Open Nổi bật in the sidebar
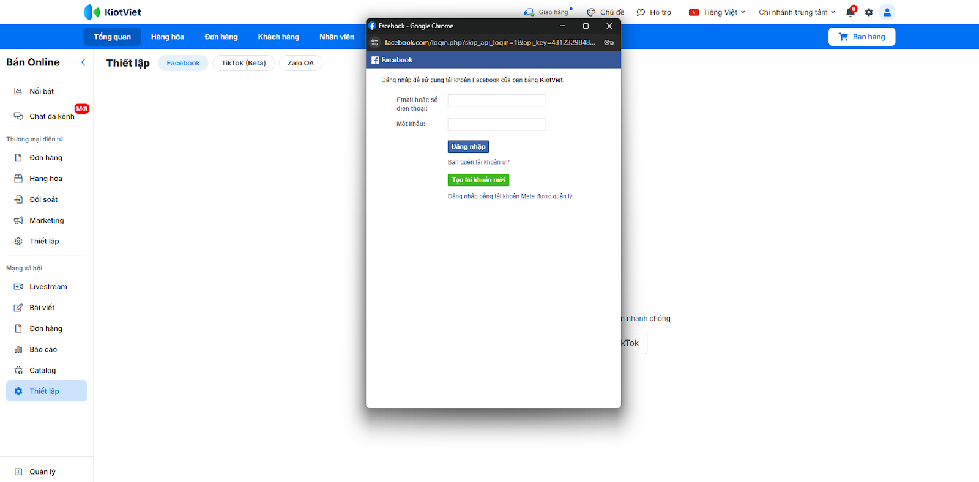 pyautogui.click(x=47, y=91)
